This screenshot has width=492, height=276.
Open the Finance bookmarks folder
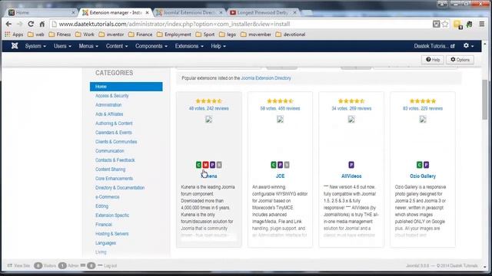(x=140, y=34)
